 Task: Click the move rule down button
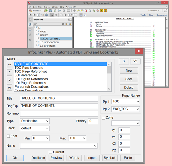coord(9,80)
